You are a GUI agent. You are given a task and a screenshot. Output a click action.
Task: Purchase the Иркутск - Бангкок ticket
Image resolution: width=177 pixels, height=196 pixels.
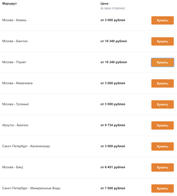click(162, 125)
